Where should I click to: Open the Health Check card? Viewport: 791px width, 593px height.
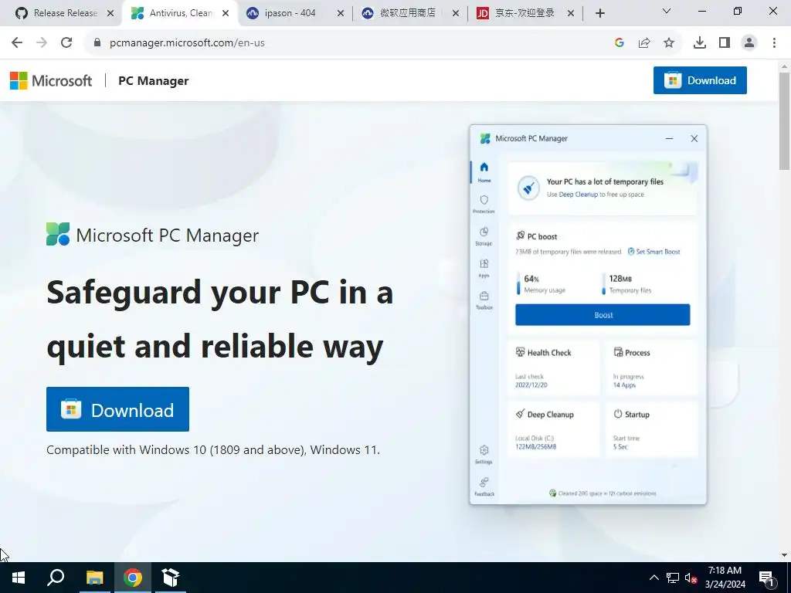click(553, 368)
